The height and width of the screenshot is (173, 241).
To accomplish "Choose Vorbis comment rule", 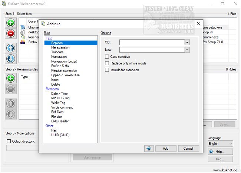I will (x=62, y=107).
